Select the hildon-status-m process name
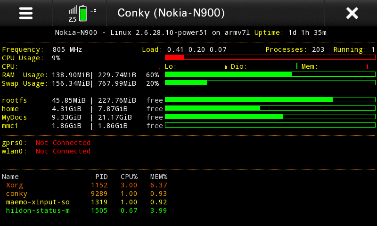Image resolution: width=377 pixels, height=226 pixels. click(x=38, y=210)
